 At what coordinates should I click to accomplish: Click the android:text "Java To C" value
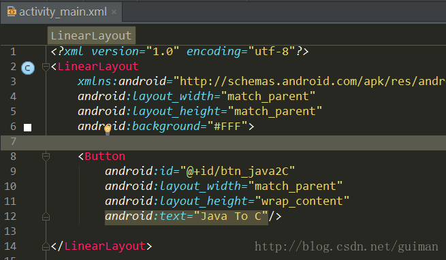tap(231, 216)
